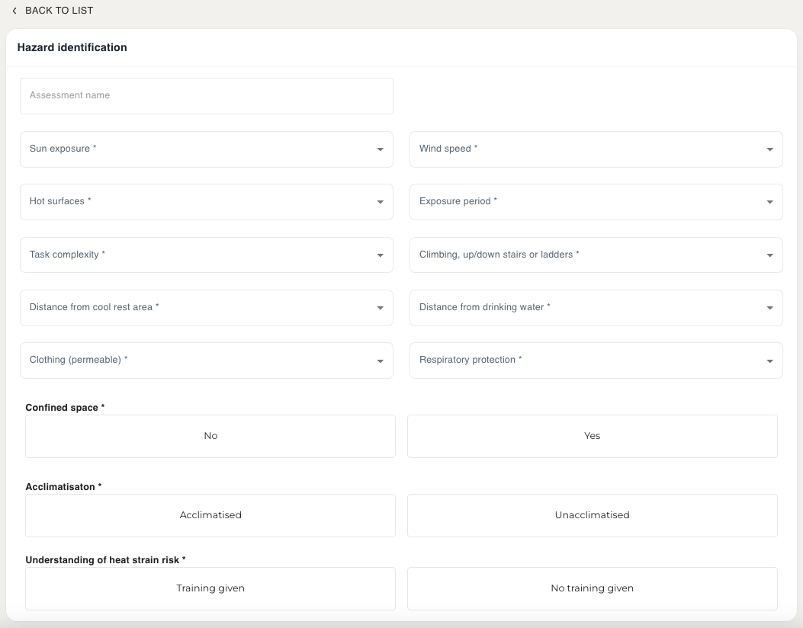Select No training given option

coord(592,588)
